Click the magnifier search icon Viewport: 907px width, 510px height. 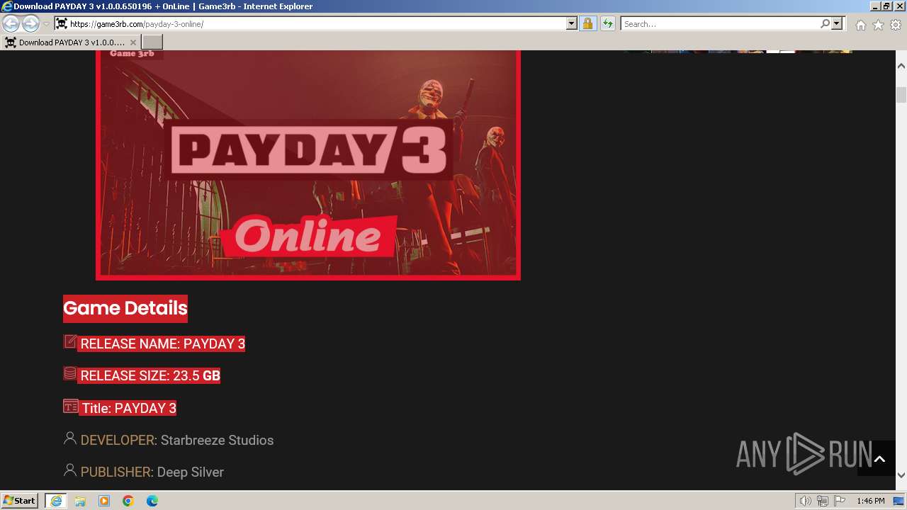tap(825, 23)
